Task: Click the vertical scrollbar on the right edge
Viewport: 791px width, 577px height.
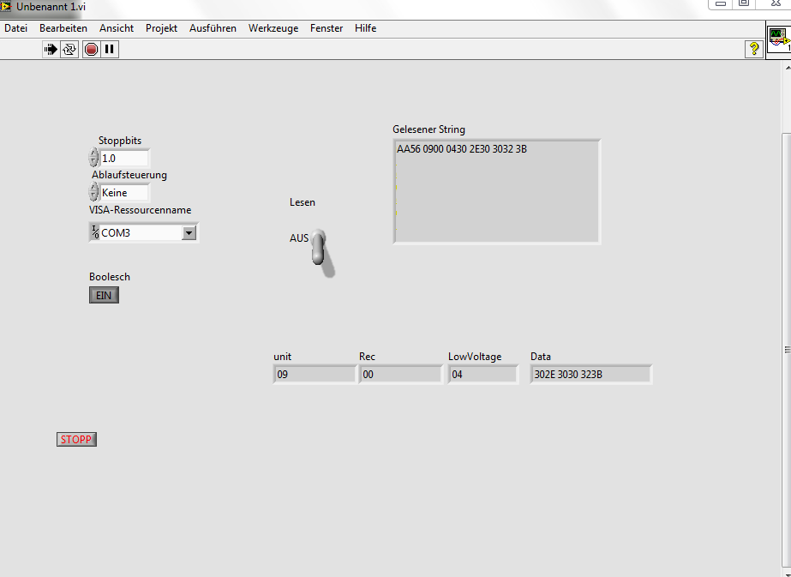Action: click(x=787, y=349)
